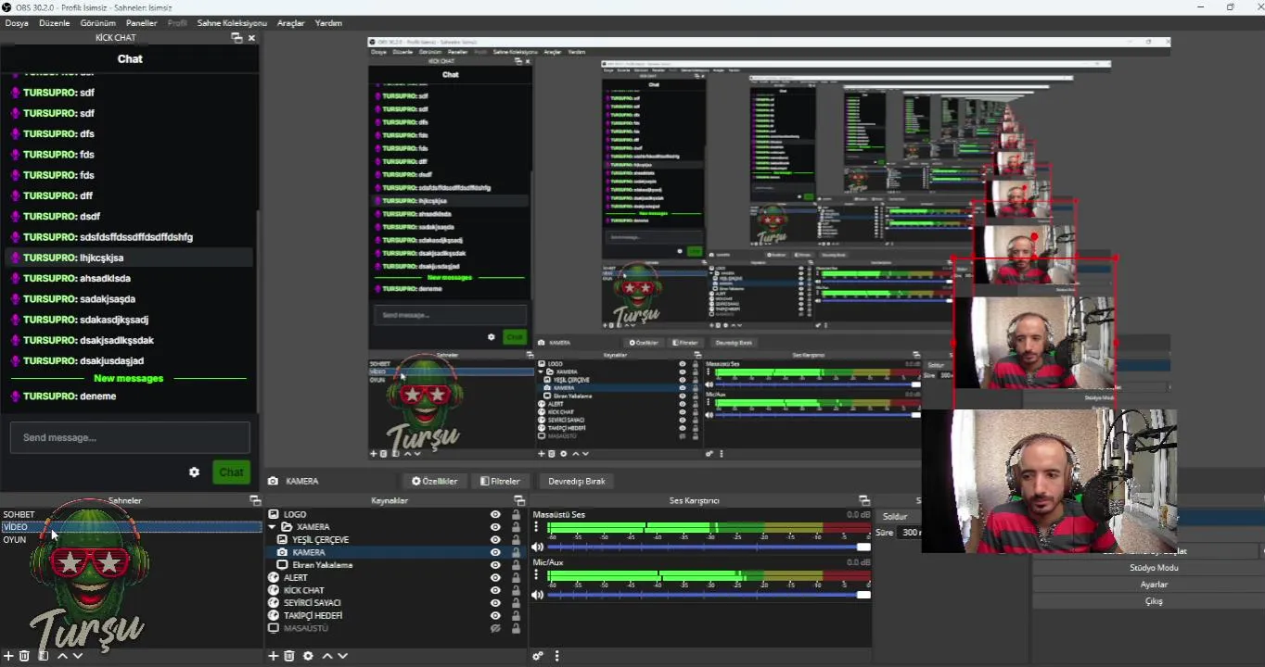The height and width of the screenshot is (667, 1265).
Task: Move scene down in Sahneler toolbar
Action: (x=78, y=656)
